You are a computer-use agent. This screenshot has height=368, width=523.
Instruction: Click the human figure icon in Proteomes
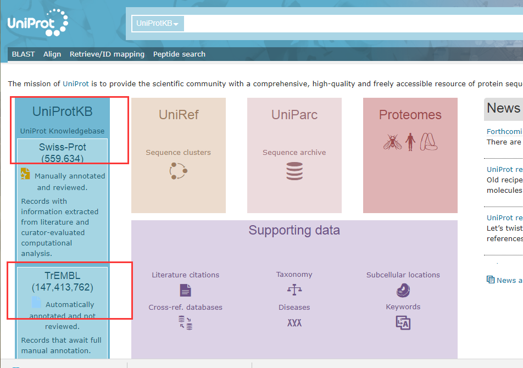[410, 142]
